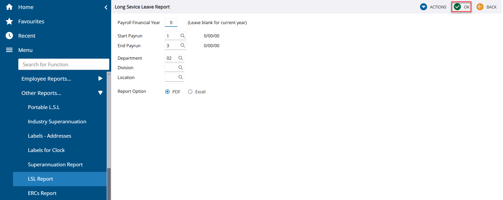
Task: Collapse Other Reports submenu arrow
Action: pyautogui.click(x=100, y=93)
